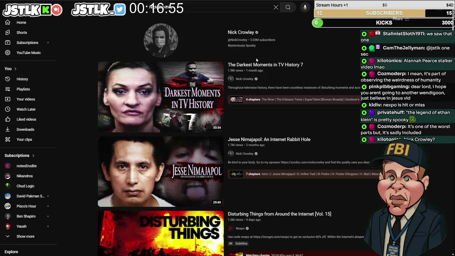Open Disturbing Things from Around the Internet
Viewport: 455px width, 256px height.
pos(279,214)
